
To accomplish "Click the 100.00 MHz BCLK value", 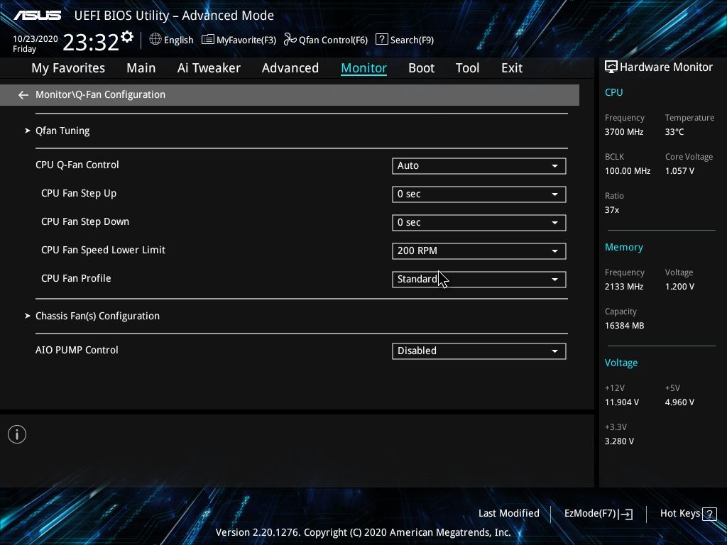I will coord(628,171).
